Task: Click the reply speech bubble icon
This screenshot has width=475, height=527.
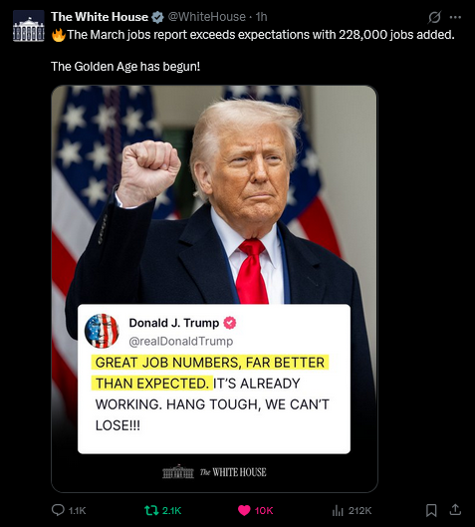Action: (58, 510)
